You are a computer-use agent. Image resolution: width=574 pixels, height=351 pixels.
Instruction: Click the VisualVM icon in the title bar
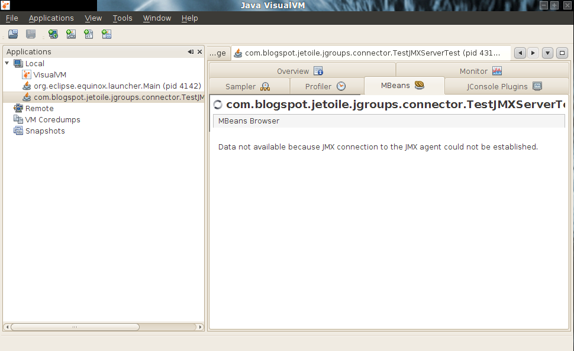tap(5, 5)
